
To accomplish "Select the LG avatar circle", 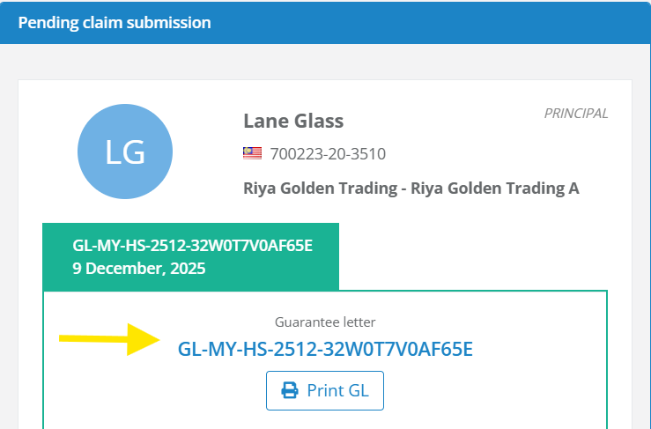I will click(124, 152).
